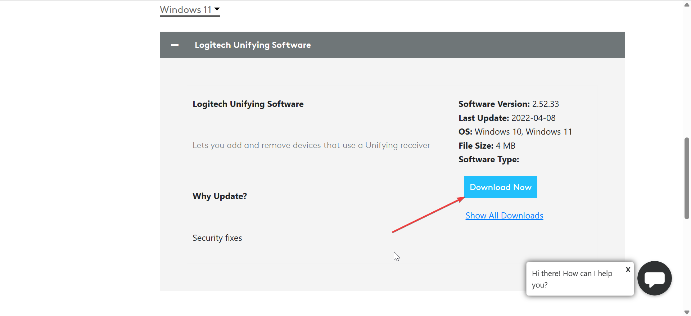Open the chat bubble icon
Image resolution: width=691 pixels, height=316 pixels.
(x=654, y=278)
